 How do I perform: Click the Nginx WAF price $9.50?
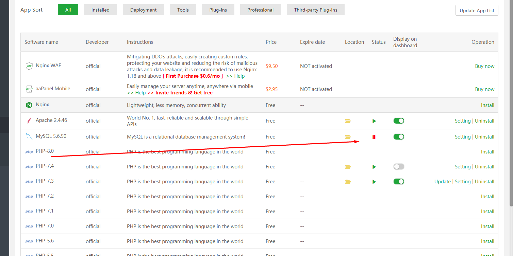(x=272, y=66)
